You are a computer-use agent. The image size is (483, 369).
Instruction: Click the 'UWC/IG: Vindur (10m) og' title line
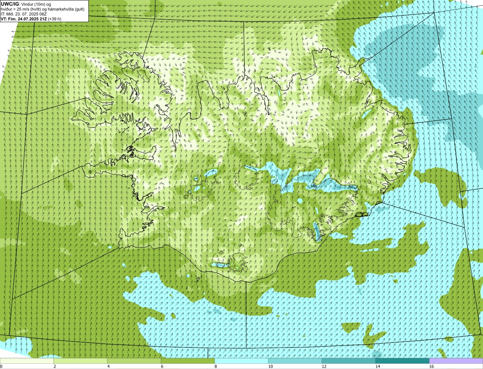click(x=26, y=4)
